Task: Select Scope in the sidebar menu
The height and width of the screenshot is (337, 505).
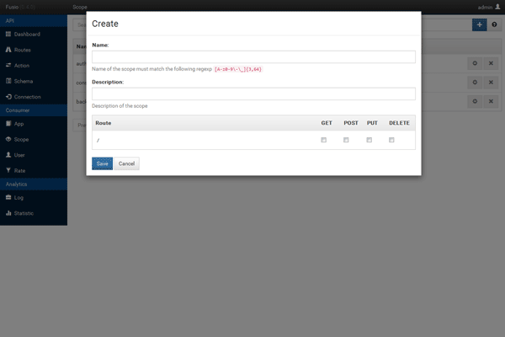Action: 21,139
